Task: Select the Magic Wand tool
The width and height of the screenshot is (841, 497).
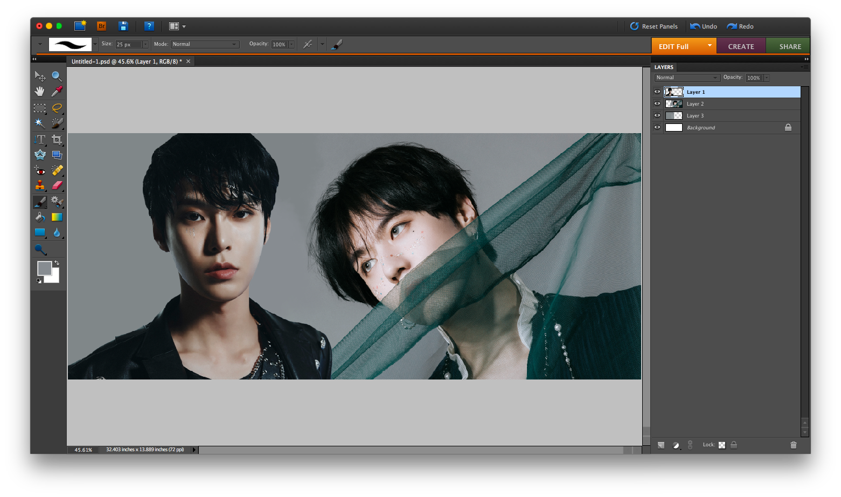Action: 40,123
